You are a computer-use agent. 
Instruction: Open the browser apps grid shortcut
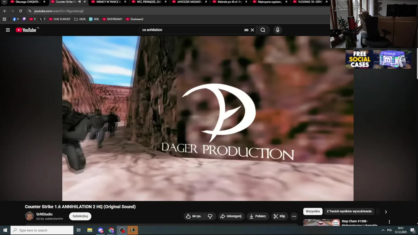point(4,19)
